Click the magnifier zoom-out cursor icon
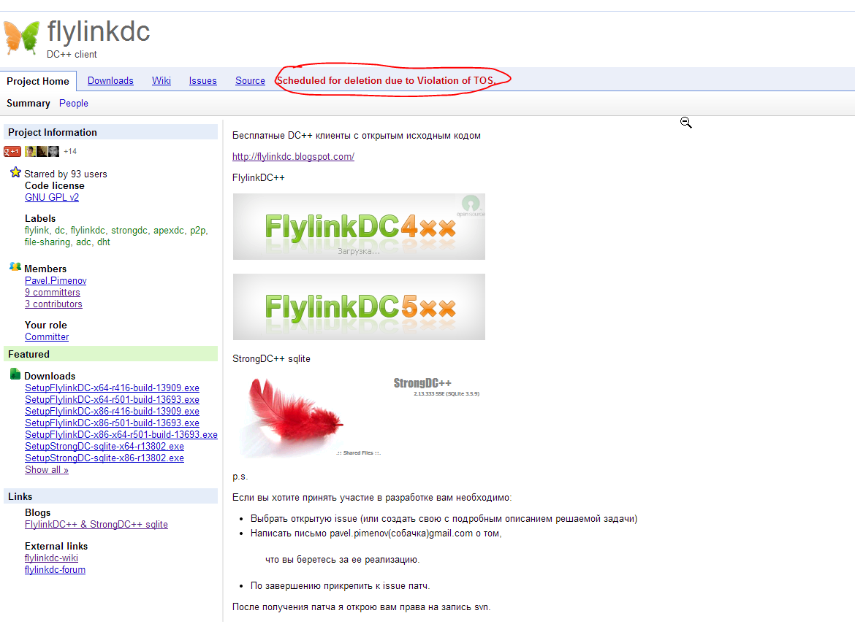This screenshot has height=624, width=855. point(686,123)
